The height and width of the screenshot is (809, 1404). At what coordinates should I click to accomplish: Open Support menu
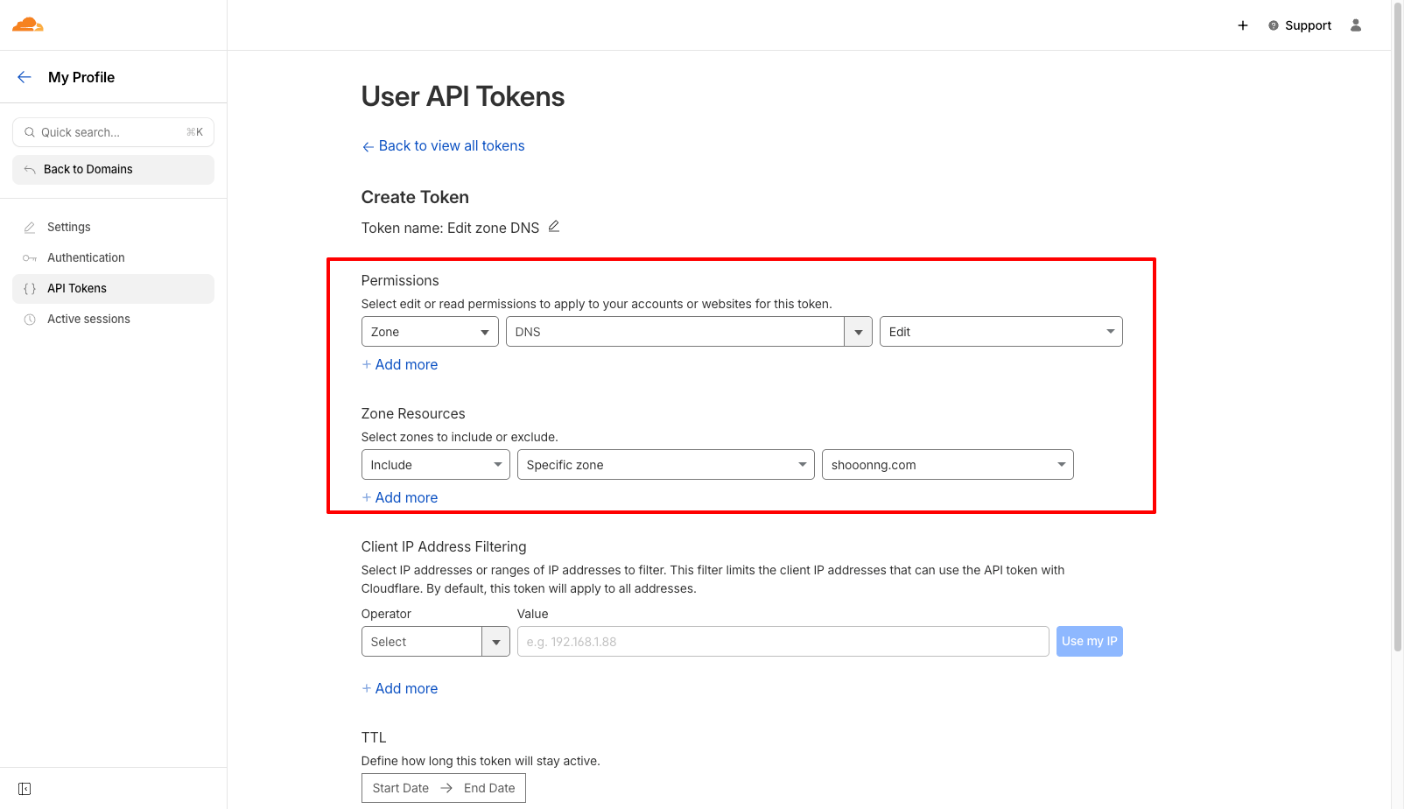point(1300,25)
